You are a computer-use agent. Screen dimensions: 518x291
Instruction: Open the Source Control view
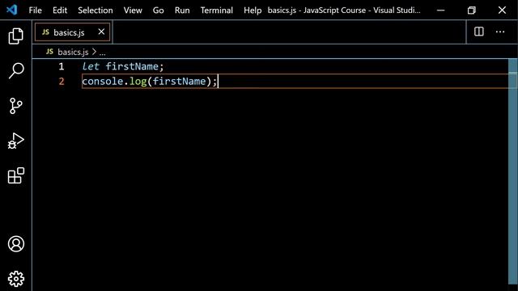click(x=15, y=106)
